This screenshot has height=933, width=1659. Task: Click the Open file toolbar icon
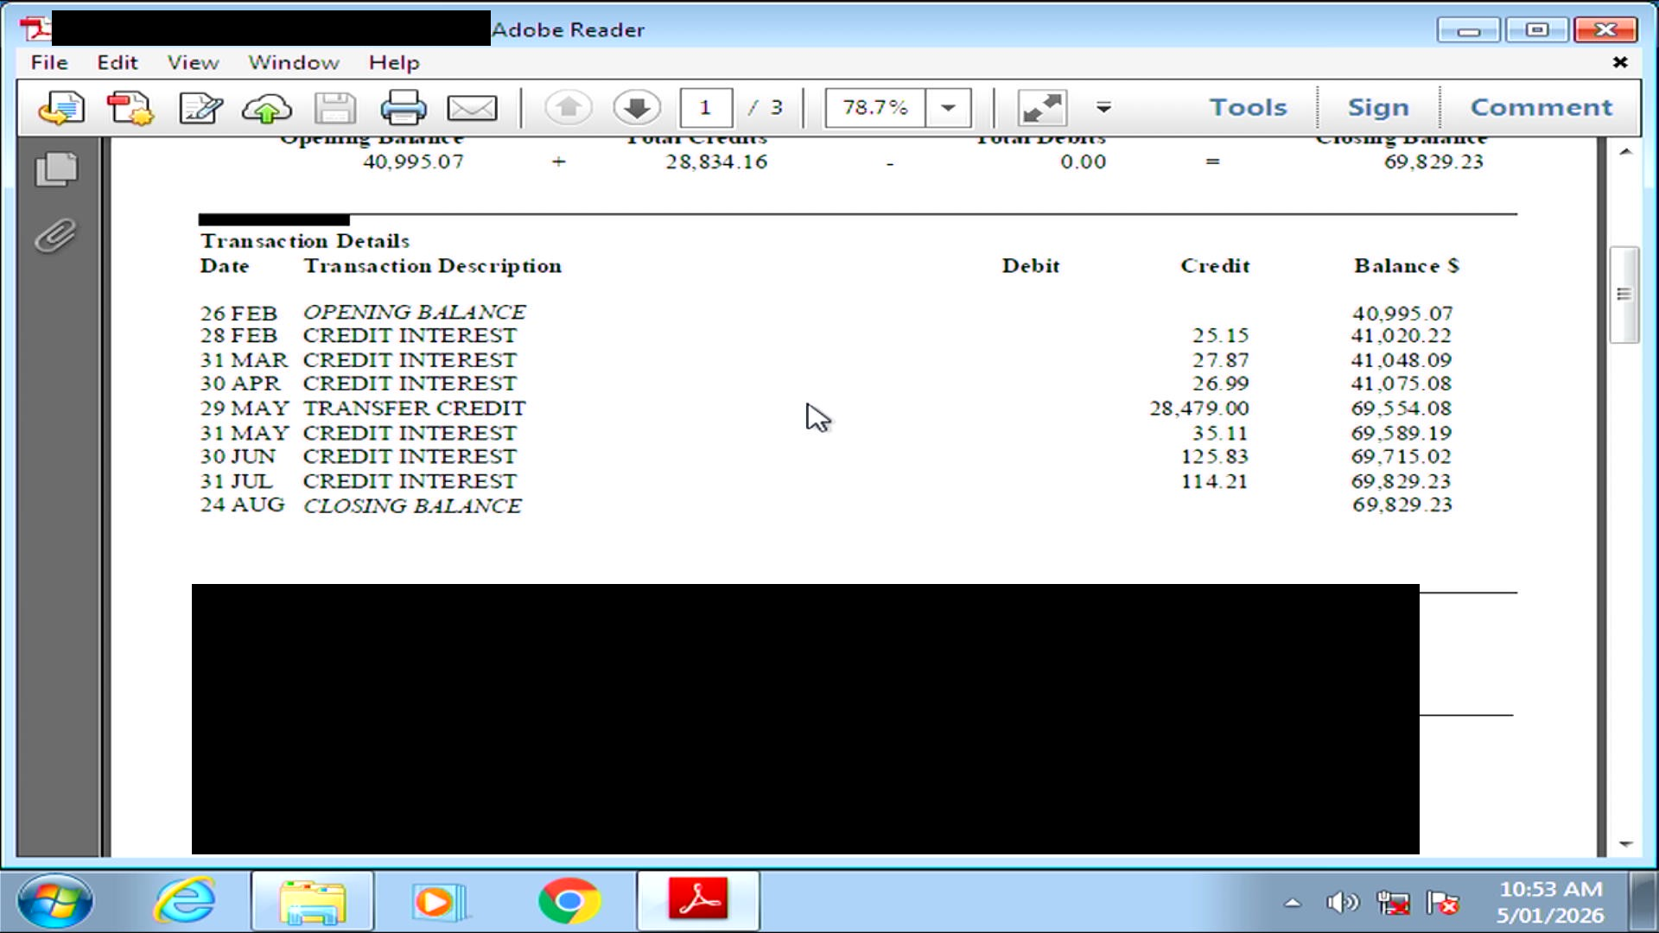tap(61, 109)
